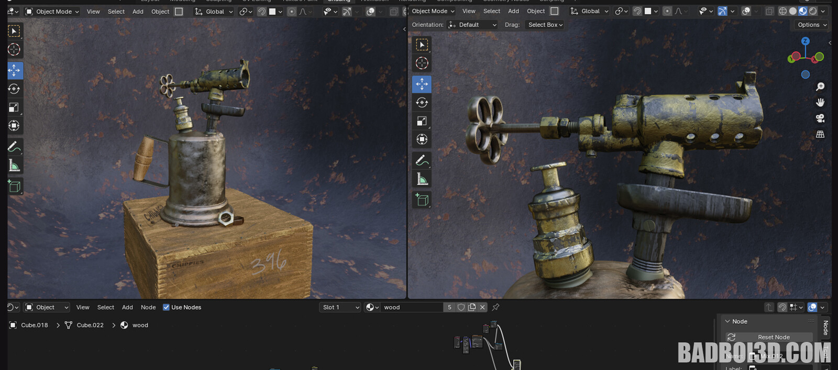
Task: Select the Select Box tool in left viewport
Action: tap(15, 31)
